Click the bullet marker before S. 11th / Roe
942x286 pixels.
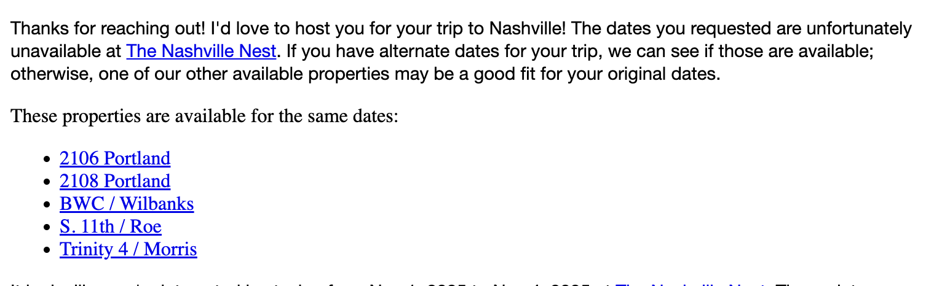[47, 227]
